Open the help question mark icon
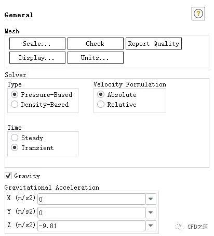This screenshot has width=214, height=236. (198, 14)
